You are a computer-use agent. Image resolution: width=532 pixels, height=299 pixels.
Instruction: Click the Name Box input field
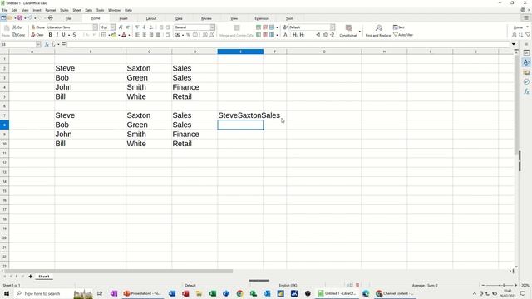coord(18,44)
